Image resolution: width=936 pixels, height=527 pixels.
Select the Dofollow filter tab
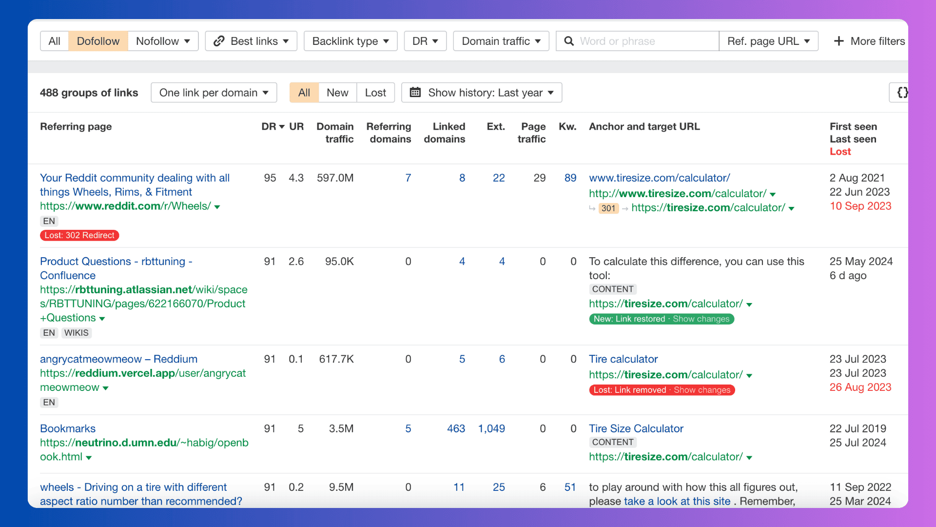point(98,41)
